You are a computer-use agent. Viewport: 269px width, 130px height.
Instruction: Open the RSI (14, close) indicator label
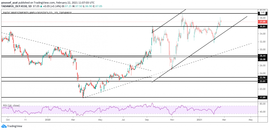[12, 105]
